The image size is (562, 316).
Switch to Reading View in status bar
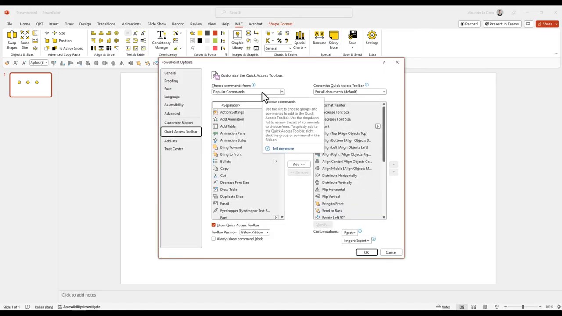tap(485, 307)
